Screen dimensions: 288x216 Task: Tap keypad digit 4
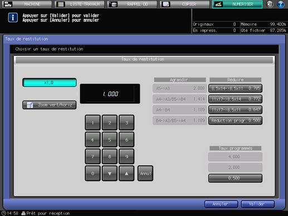92,140
